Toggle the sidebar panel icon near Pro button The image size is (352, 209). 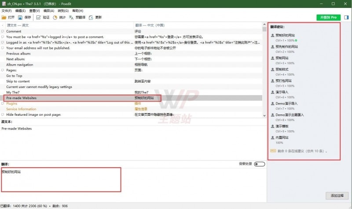click(347, 18)
